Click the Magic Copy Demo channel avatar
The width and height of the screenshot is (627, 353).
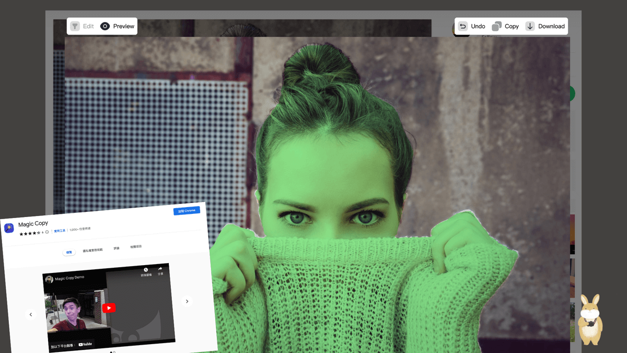(49, 280)
